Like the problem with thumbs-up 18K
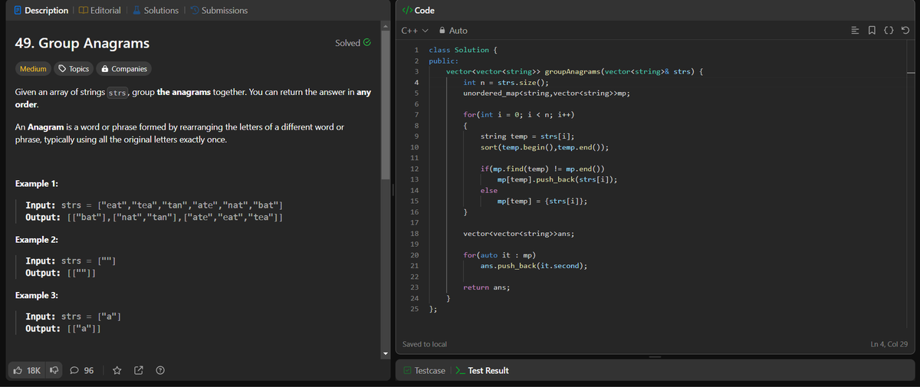 (28, 371)
